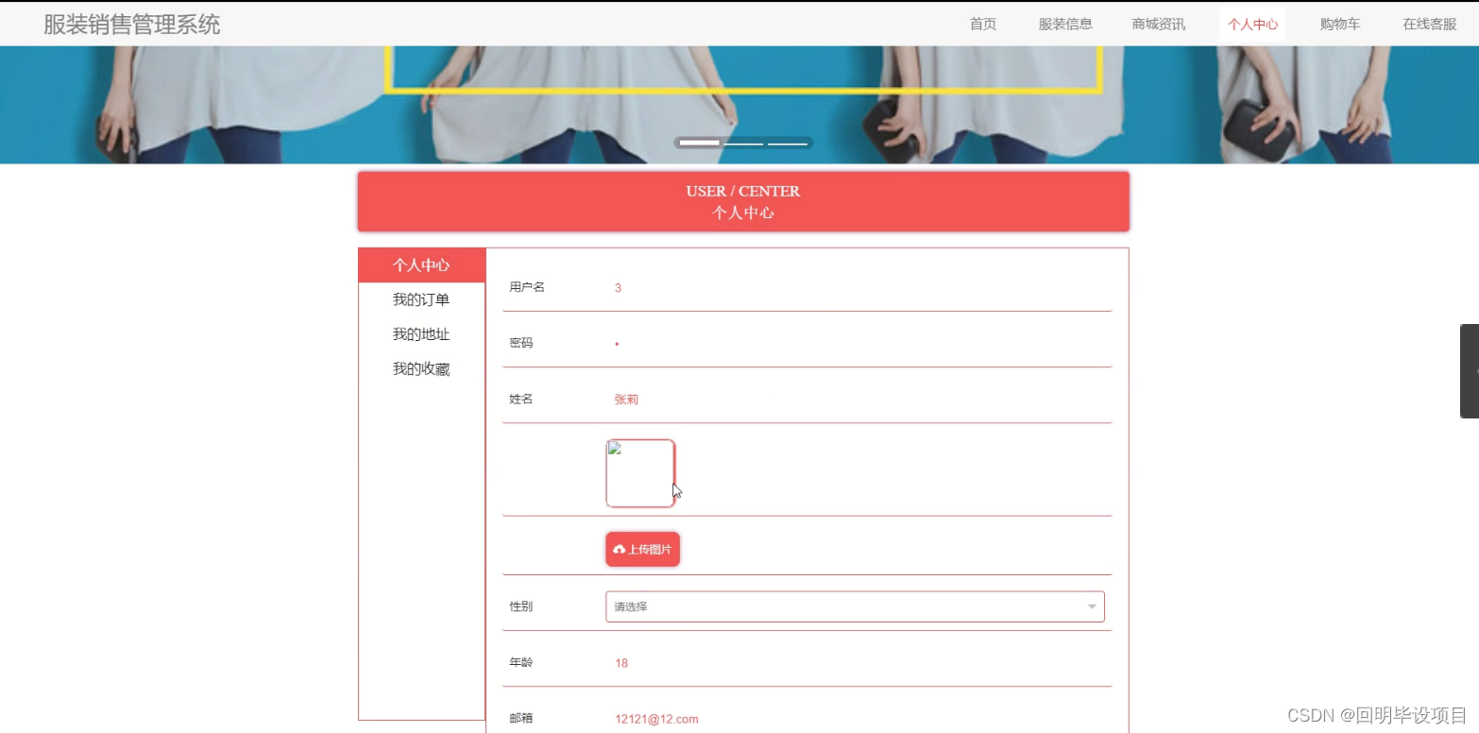Viewport: 1479px width, 733px height.
Task: Click the 用户名 input field
Action: point(855,288)
